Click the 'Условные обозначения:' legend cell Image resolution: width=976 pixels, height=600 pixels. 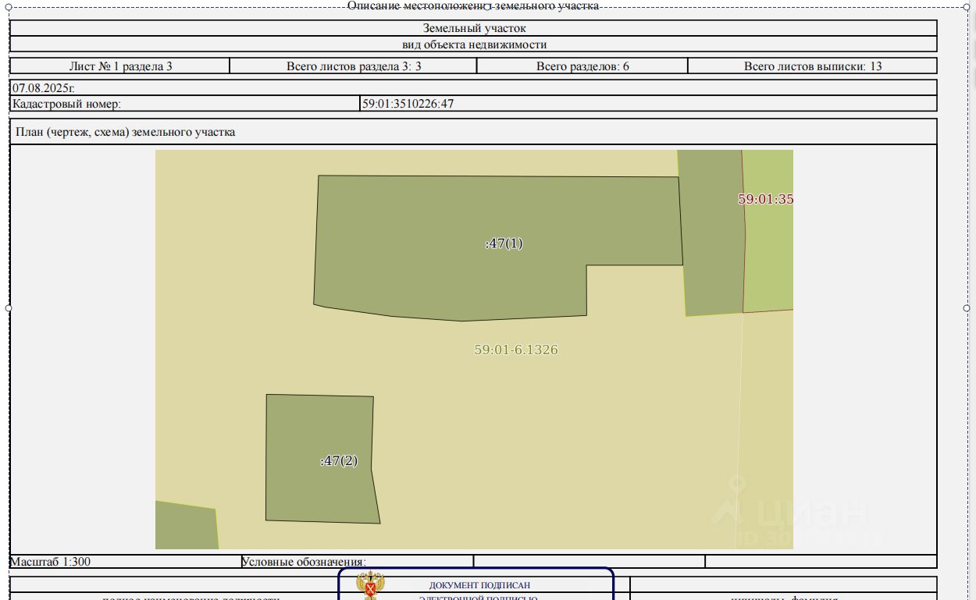[x=304, y=562]
